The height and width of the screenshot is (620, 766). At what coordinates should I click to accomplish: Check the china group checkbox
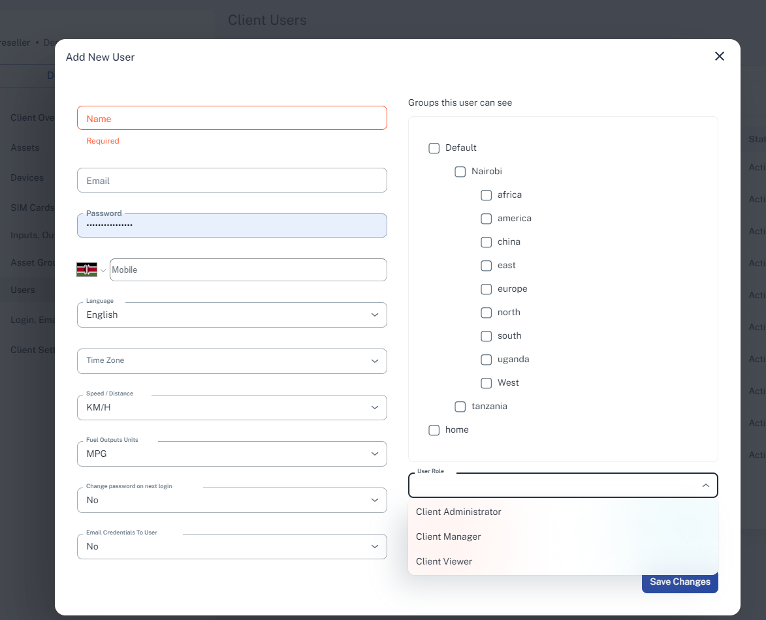click(486, 241)
